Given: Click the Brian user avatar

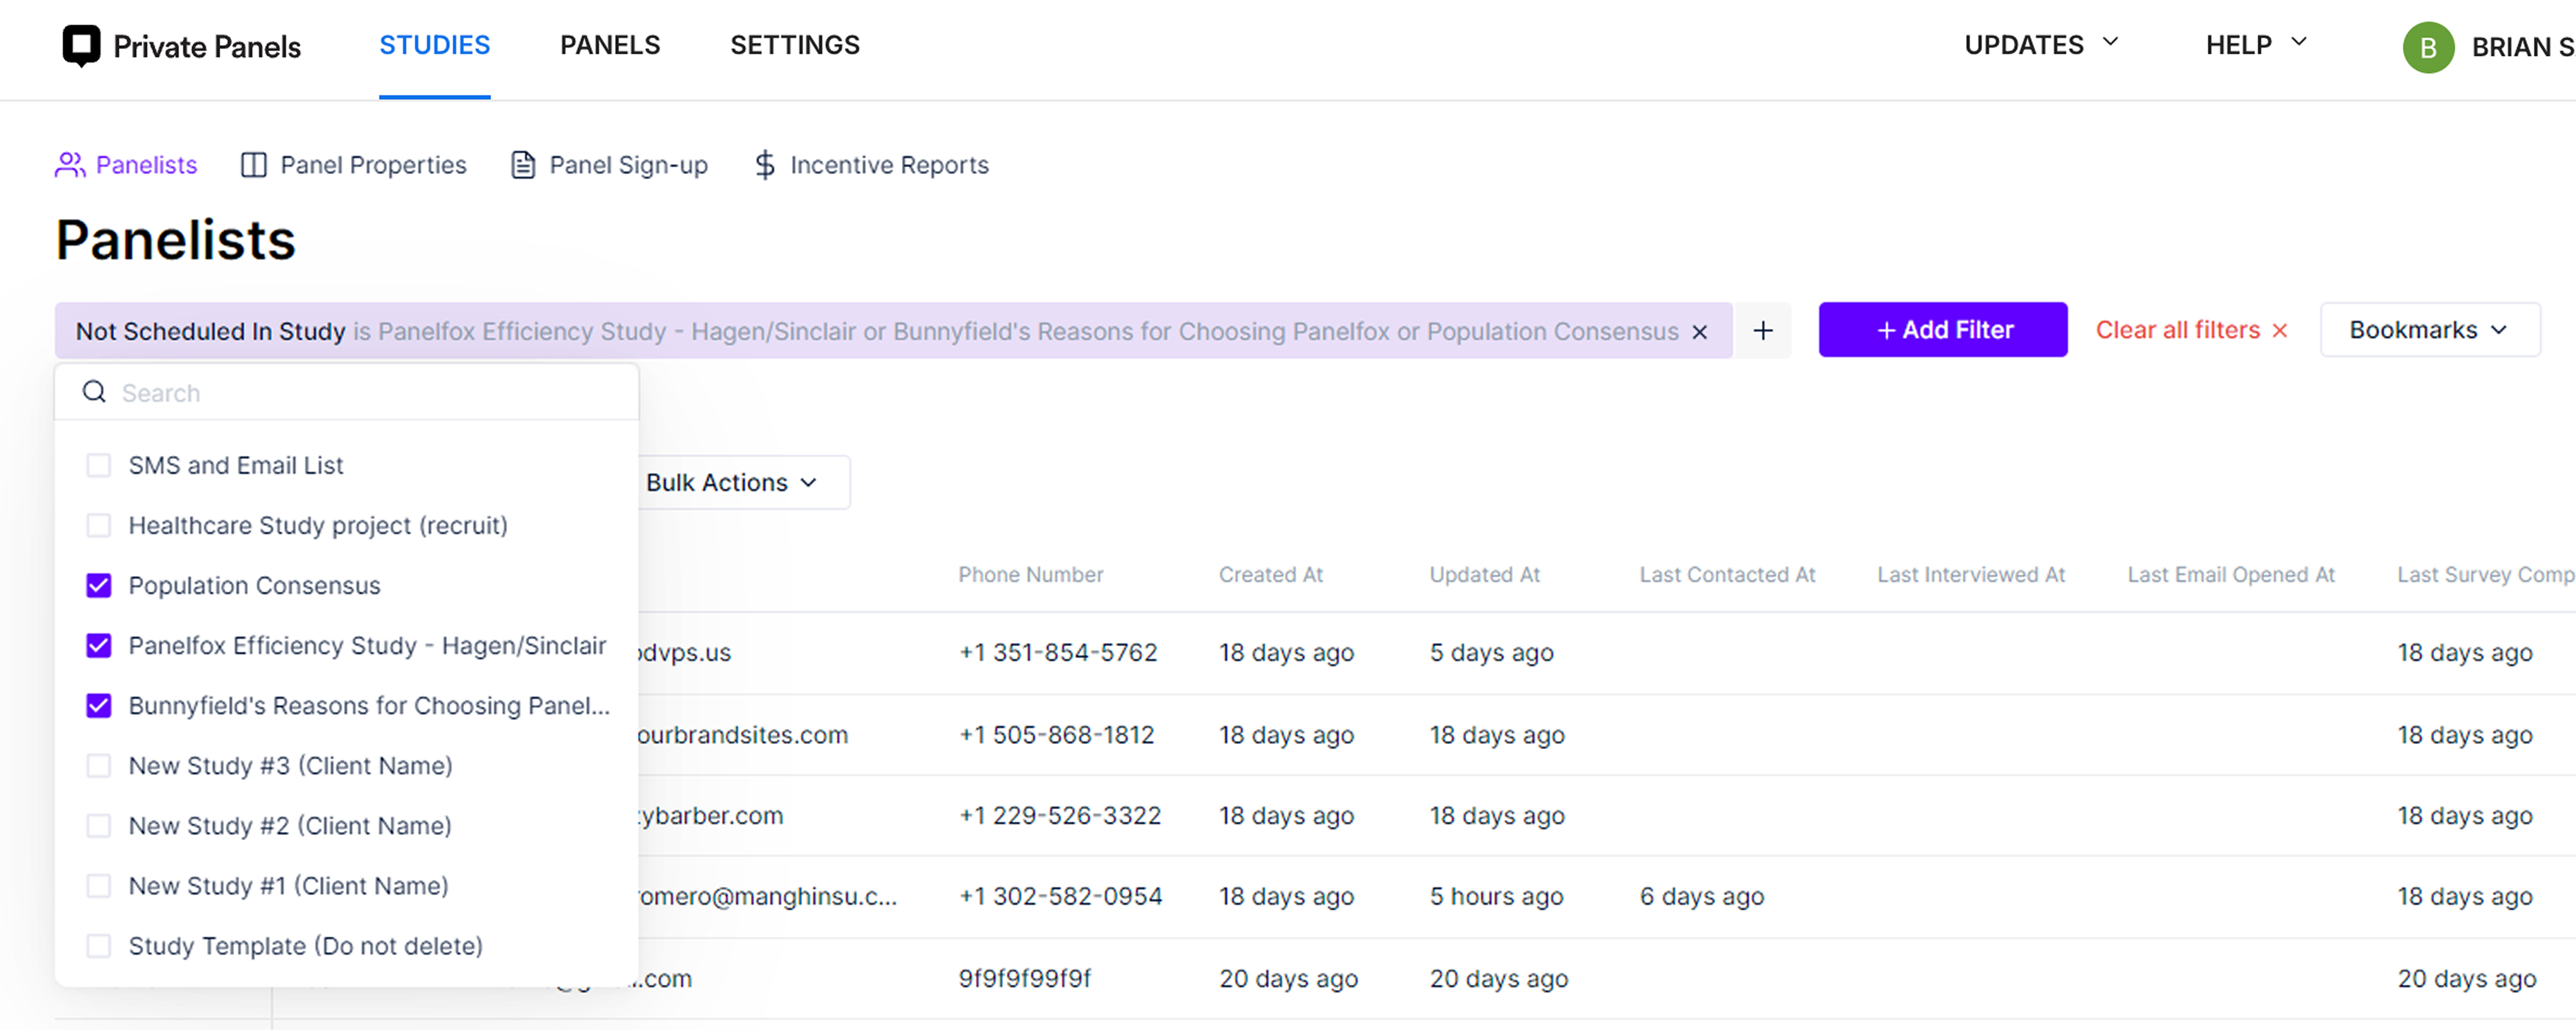Looking at the screenshot, I should coord(2428,47).
